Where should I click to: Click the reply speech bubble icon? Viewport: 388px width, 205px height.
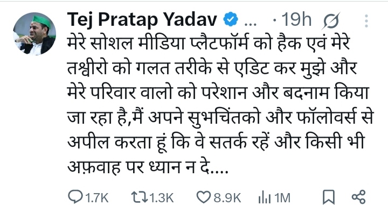pos(75,197)
